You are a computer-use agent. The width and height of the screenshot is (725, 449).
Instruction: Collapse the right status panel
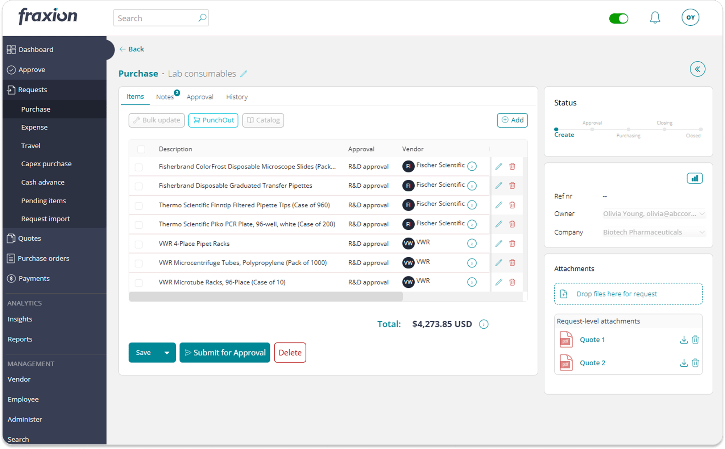point(698,69)
